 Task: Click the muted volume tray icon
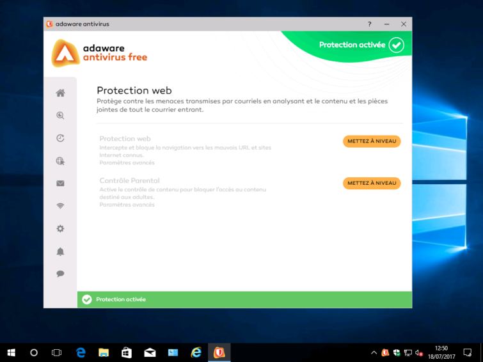tap(419, 352)
